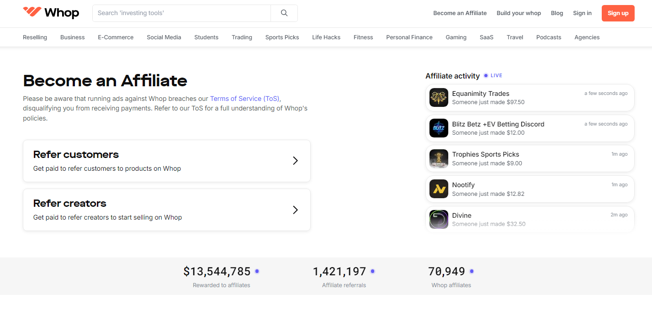This screenshot has width=652, height=310.
Task: Click the dot beside rewarded affiliates total
Action: (x=257, y=271)
